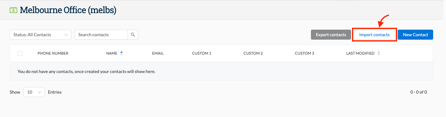The height and width of the screenshot is (117, 446).
Task: Expand the entries-per-page dropdown showing 10
Action: 34,92
